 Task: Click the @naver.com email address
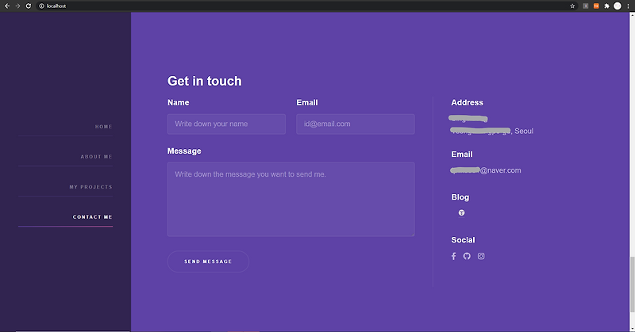coord(486,170)
